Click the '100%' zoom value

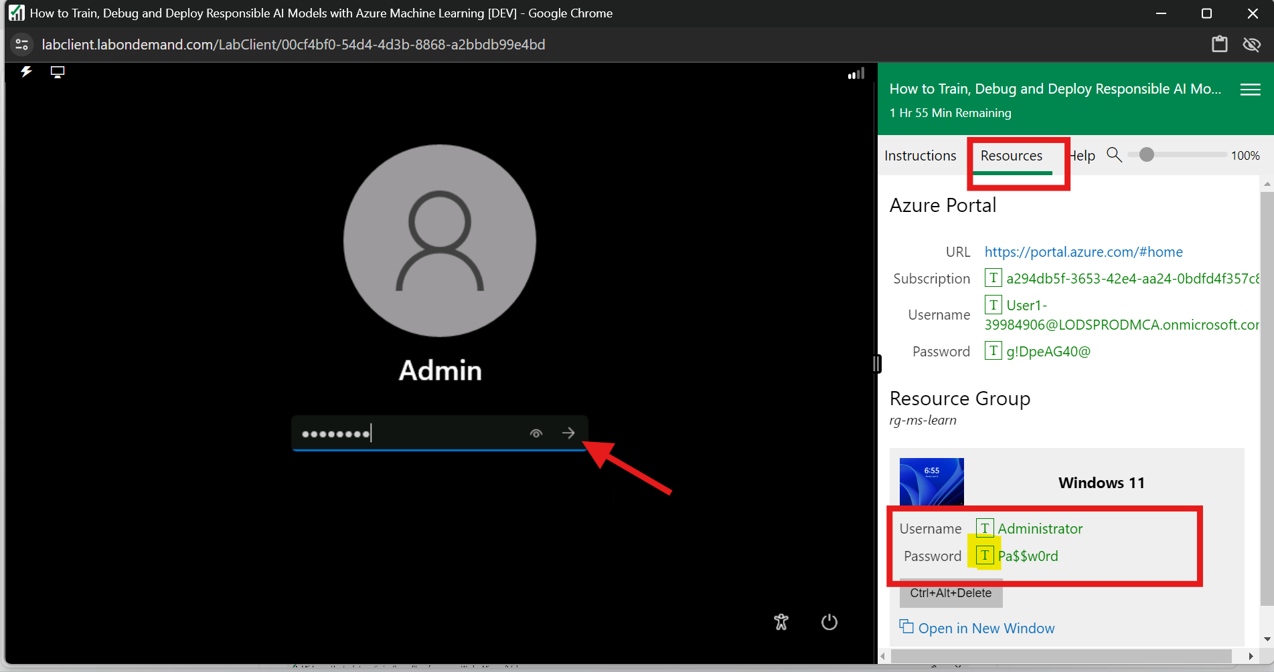pyautogui.click(x=1245, y=156)
